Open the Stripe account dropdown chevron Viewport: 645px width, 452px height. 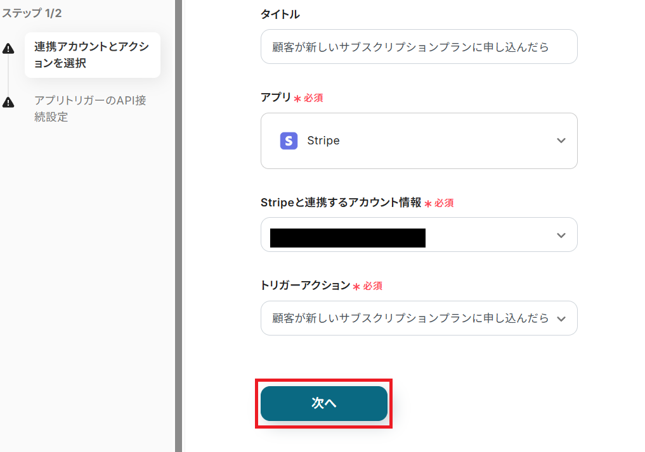click(x=561, y=235)
